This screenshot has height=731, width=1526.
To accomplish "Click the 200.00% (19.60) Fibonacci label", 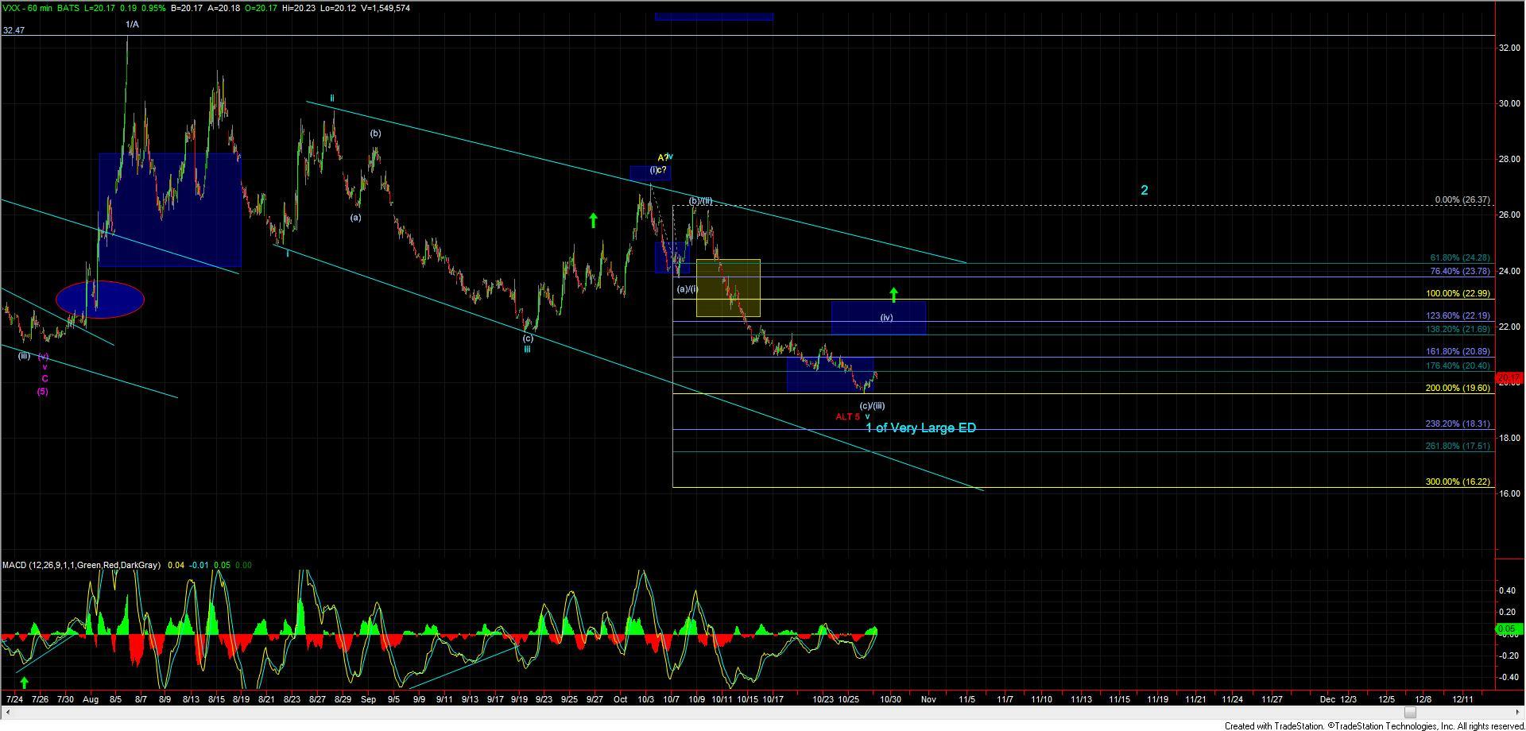I will point(1458,388).
